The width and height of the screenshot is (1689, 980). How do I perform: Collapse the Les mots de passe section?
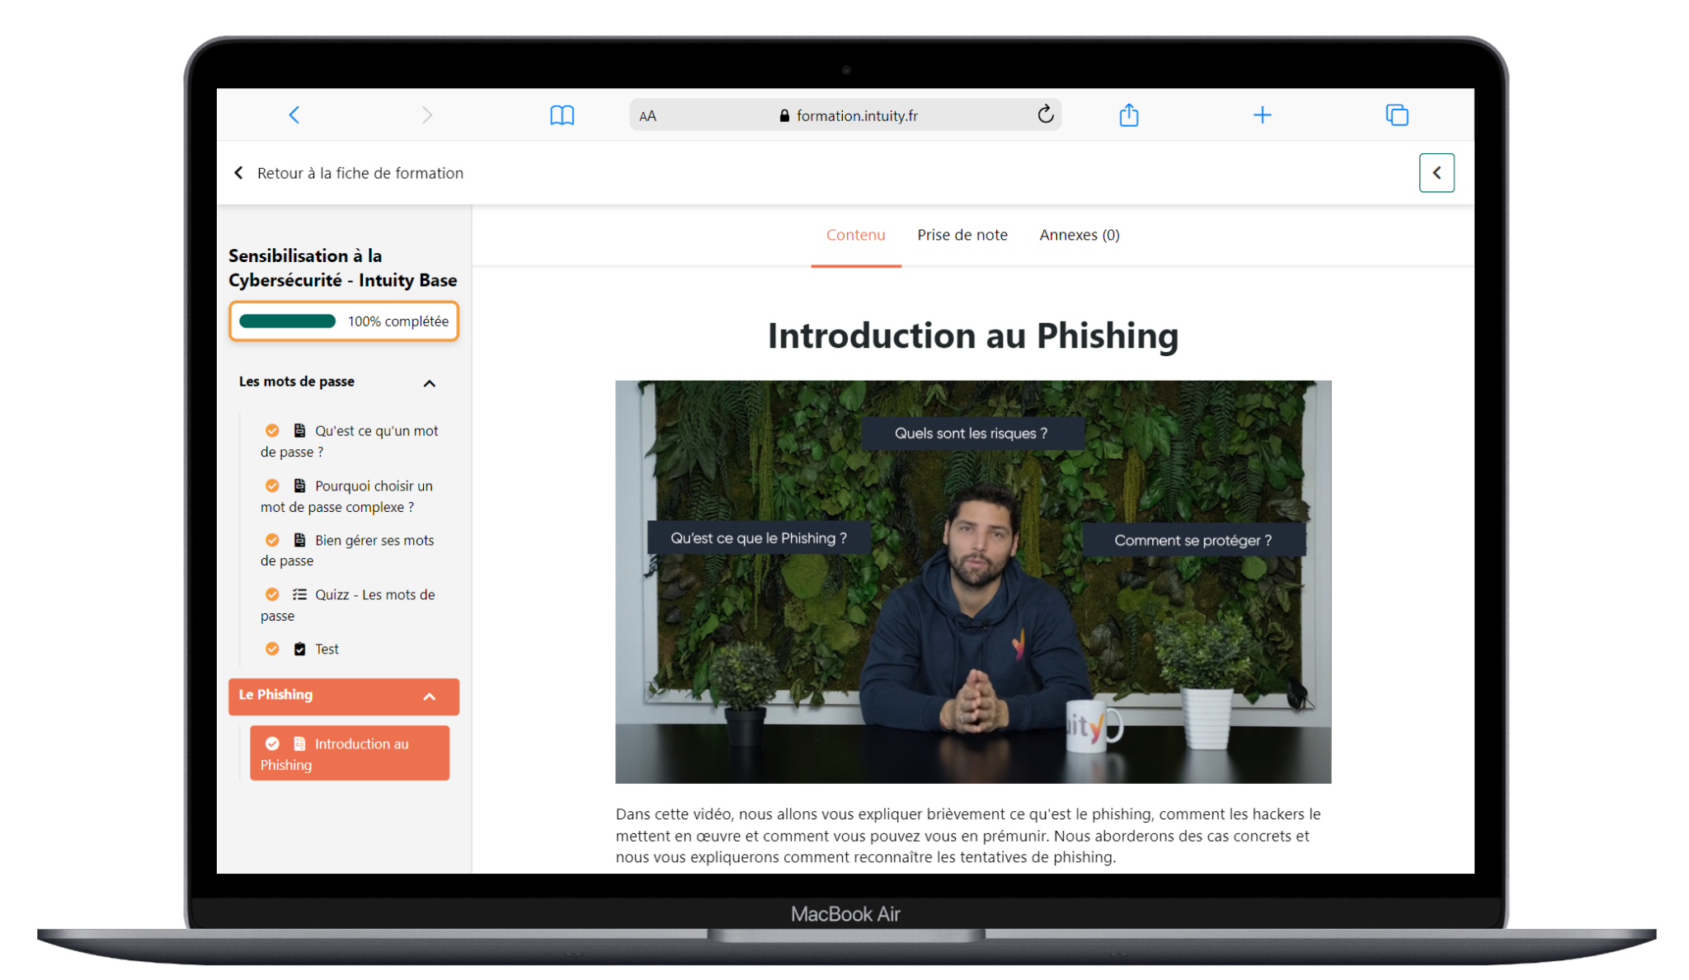429,383
